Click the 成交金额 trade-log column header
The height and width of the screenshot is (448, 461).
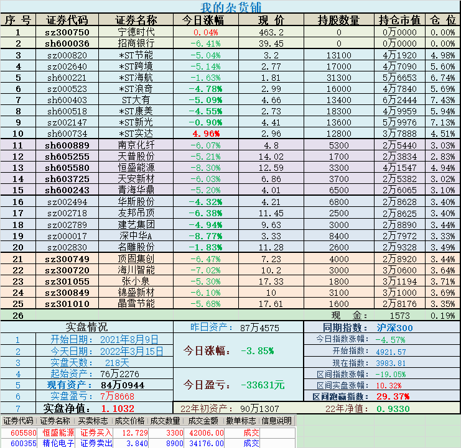click(203, 421)
